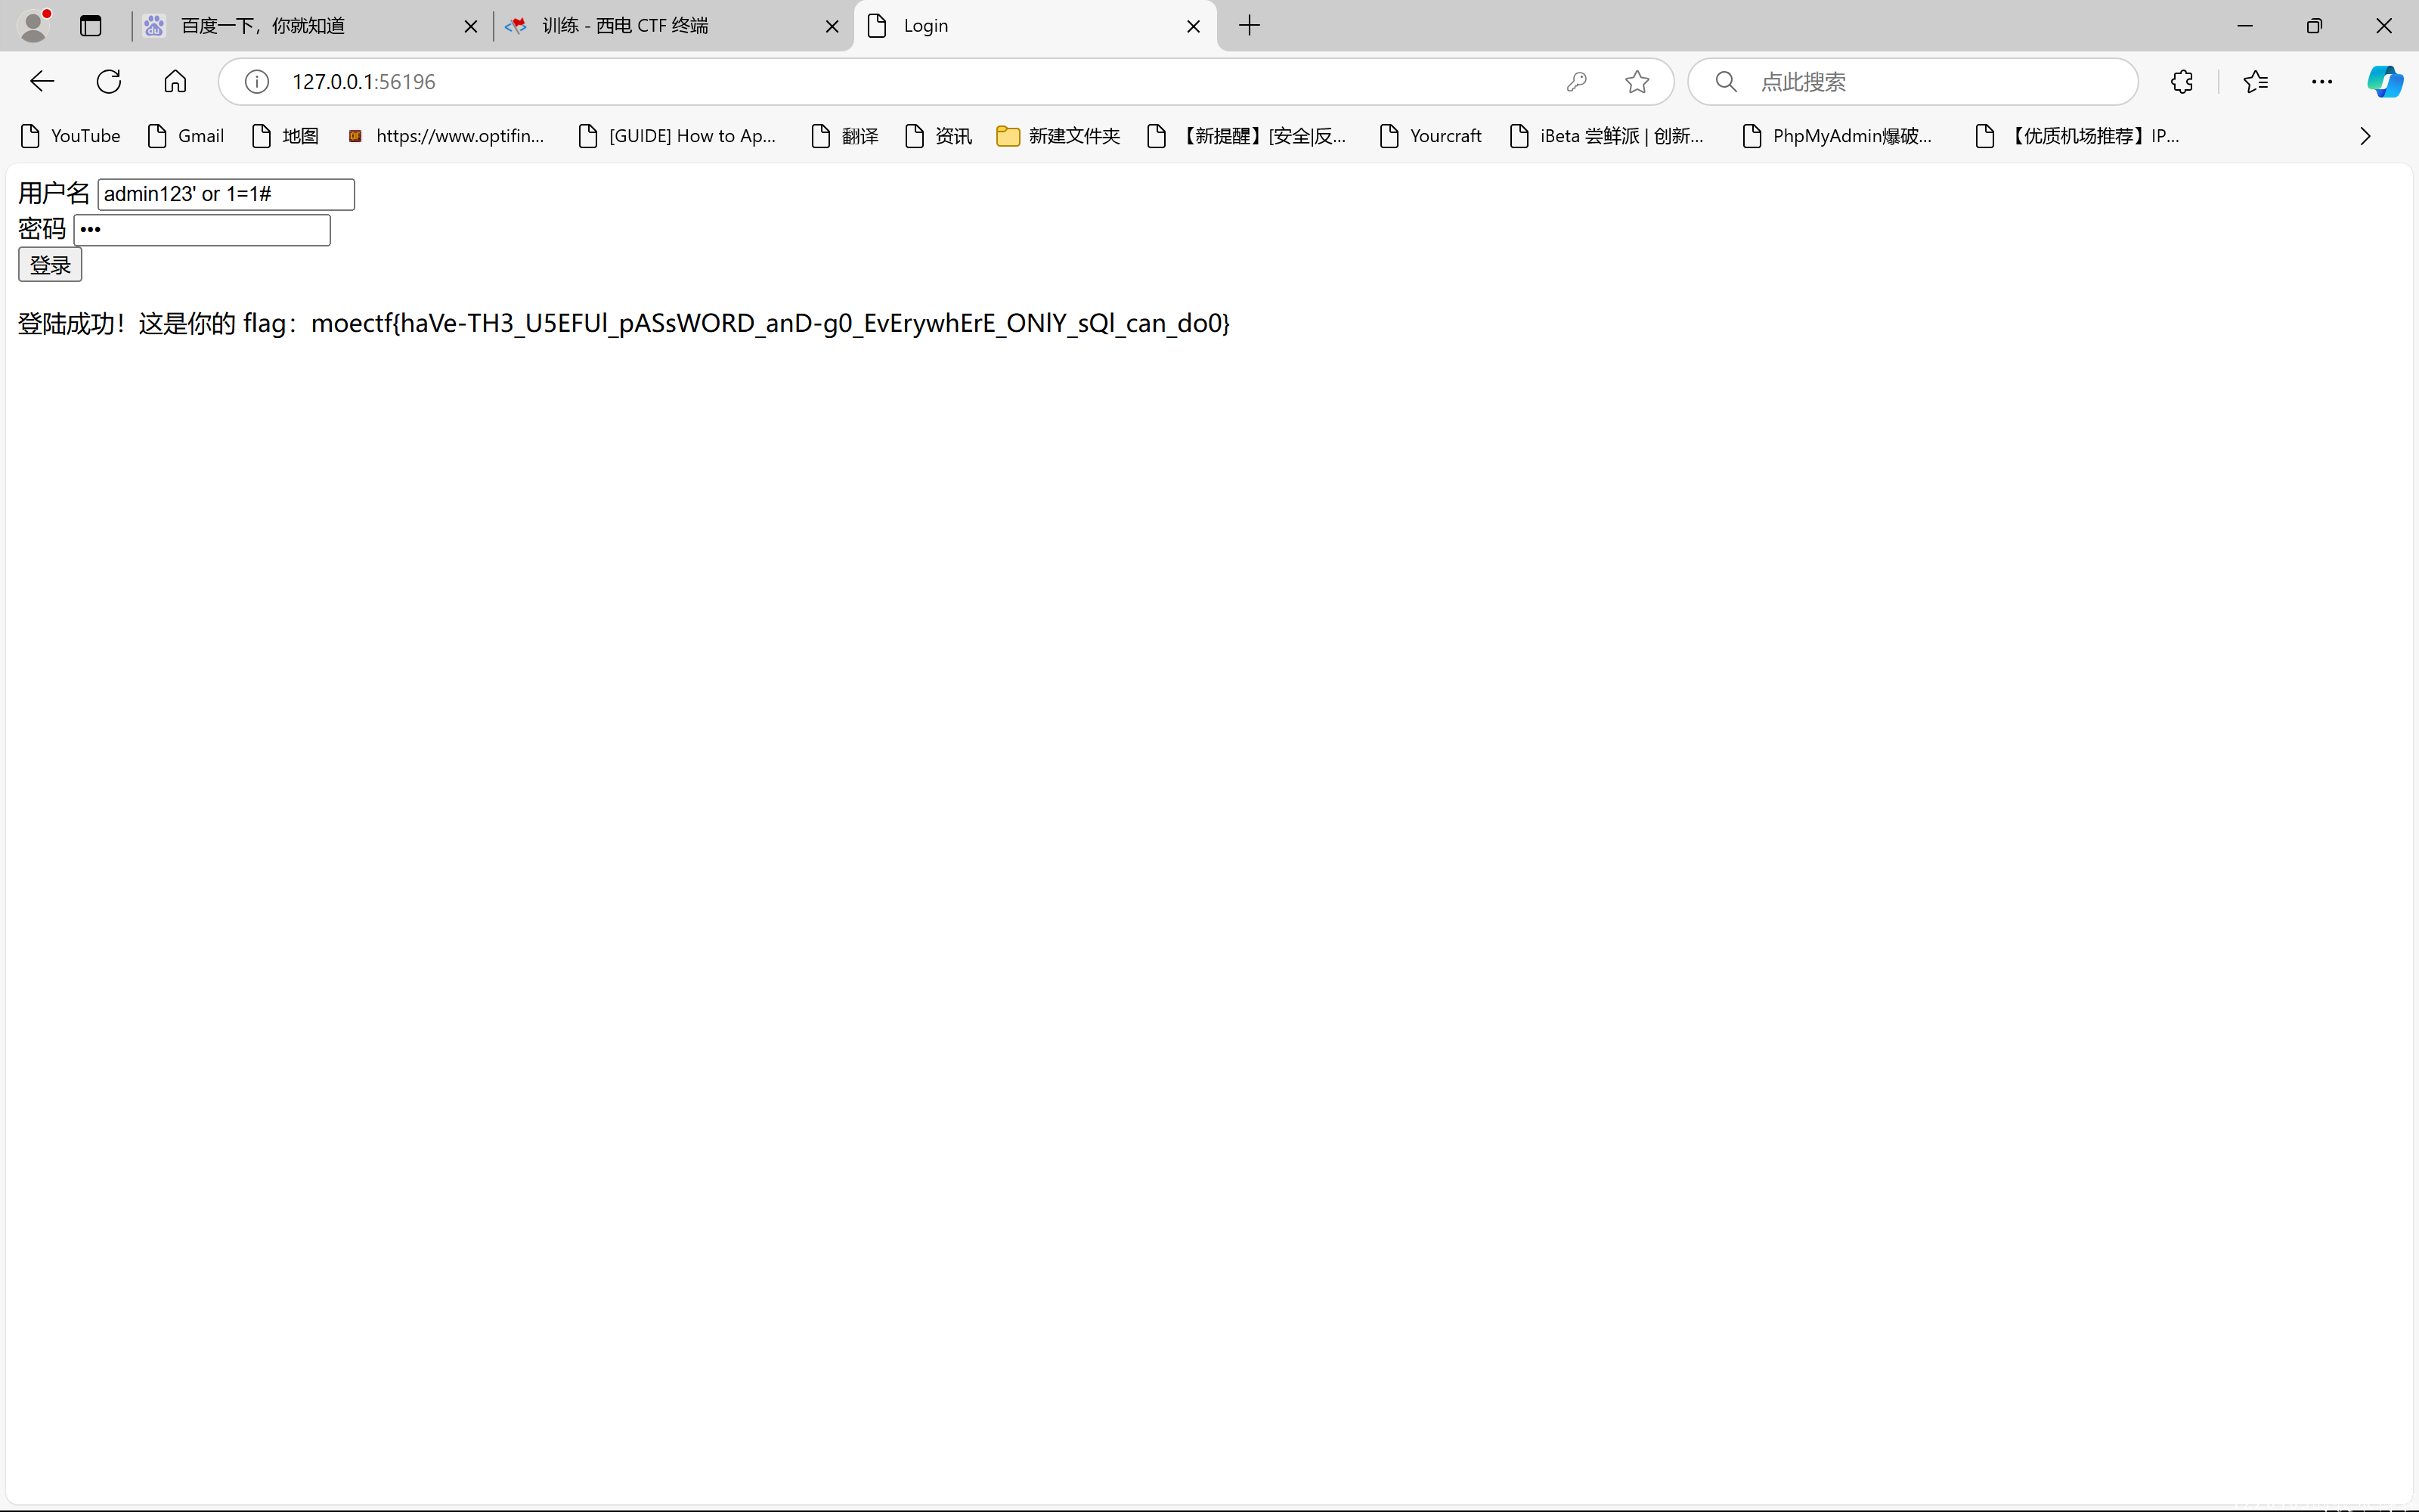Click the 密码 password input field
The height and width of the screenshot is (1512, 2419).
point(202,230)
